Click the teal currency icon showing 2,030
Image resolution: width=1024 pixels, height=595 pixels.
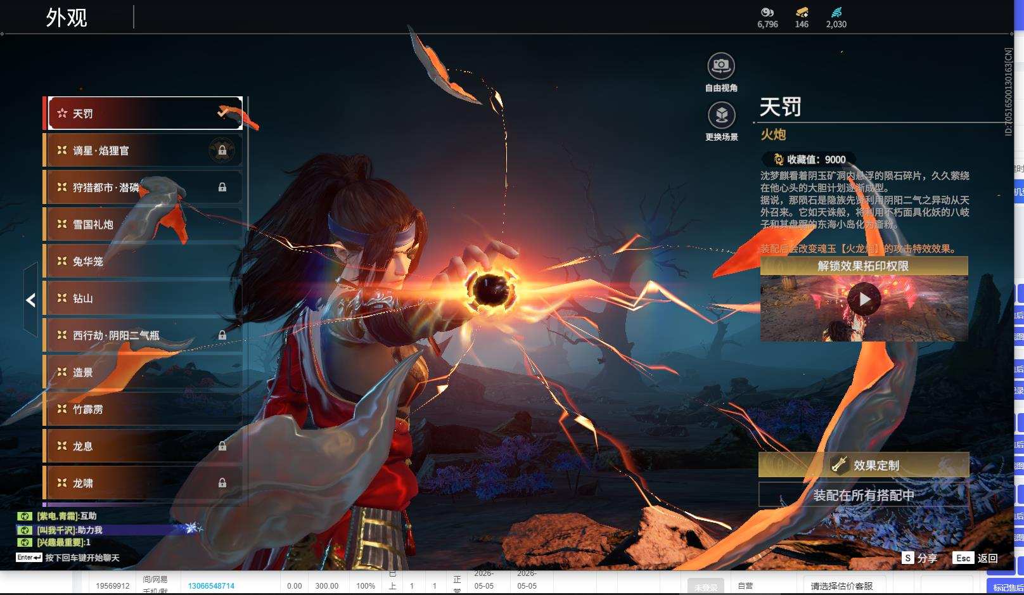(836, 12)
